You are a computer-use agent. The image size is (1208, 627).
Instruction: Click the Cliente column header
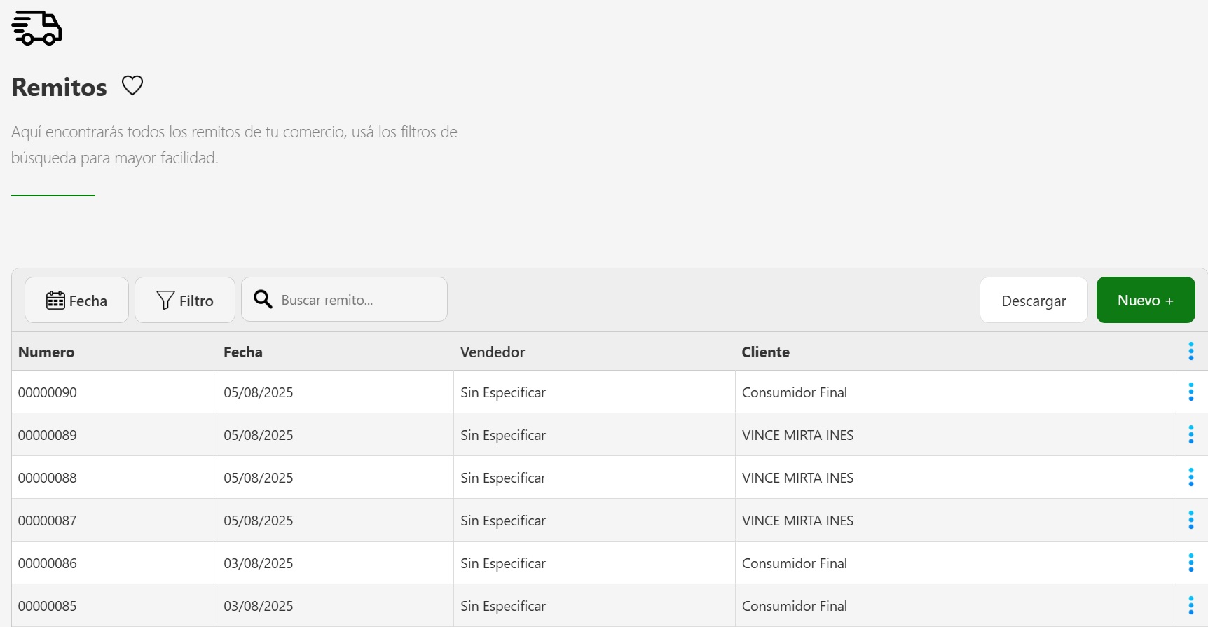coord(765,352)
